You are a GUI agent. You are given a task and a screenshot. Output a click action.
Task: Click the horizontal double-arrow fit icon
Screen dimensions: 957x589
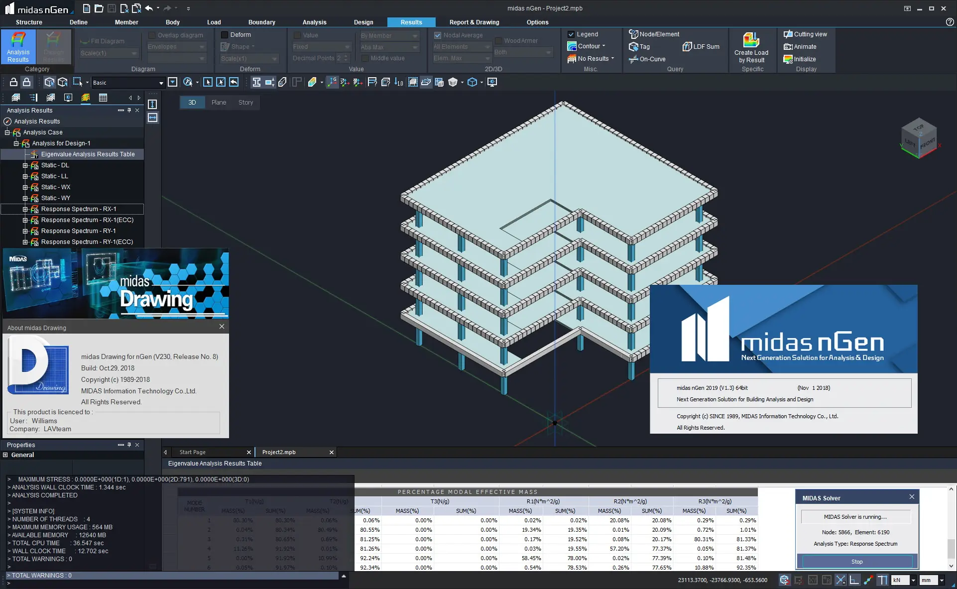pos(153,118)
